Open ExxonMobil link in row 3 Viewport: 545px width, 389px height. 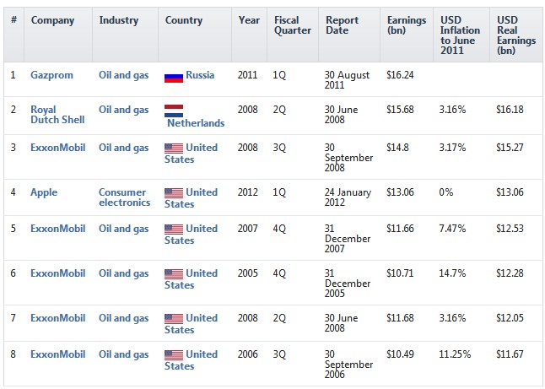58,148
